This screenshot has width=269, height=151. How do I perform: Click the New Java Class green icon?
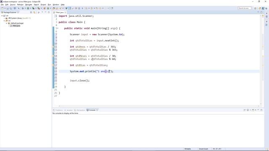click(x=48, y=8)
